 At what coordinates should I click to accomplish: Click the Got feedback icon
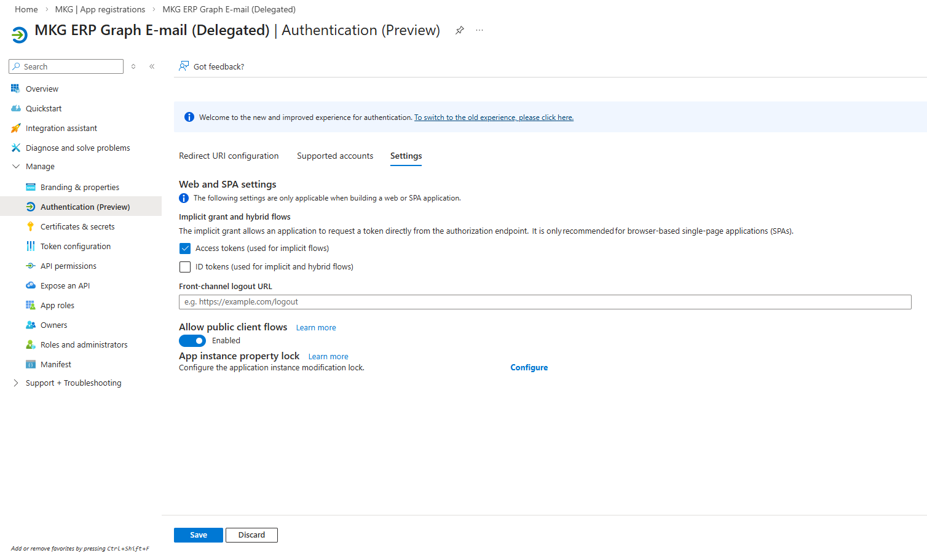(184, 66)
